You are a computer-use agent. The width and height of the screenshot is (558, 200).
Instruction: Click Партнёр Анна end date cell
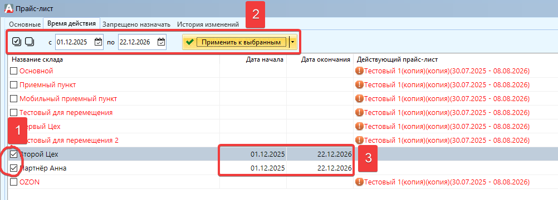pyautogui.click(x=320, y=168)
